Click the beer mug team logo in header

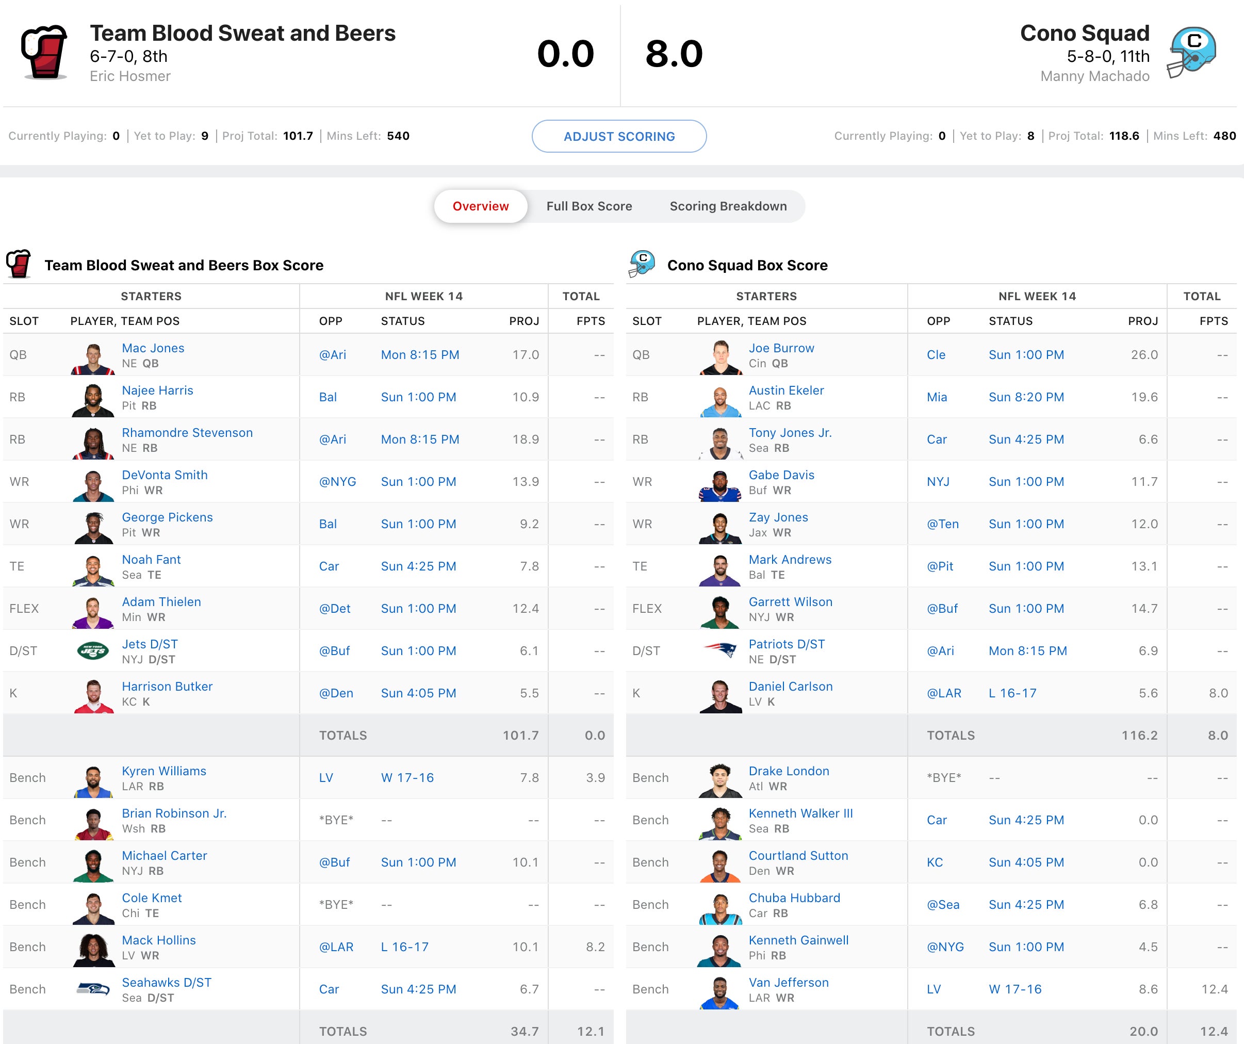[x=44, y=53]
